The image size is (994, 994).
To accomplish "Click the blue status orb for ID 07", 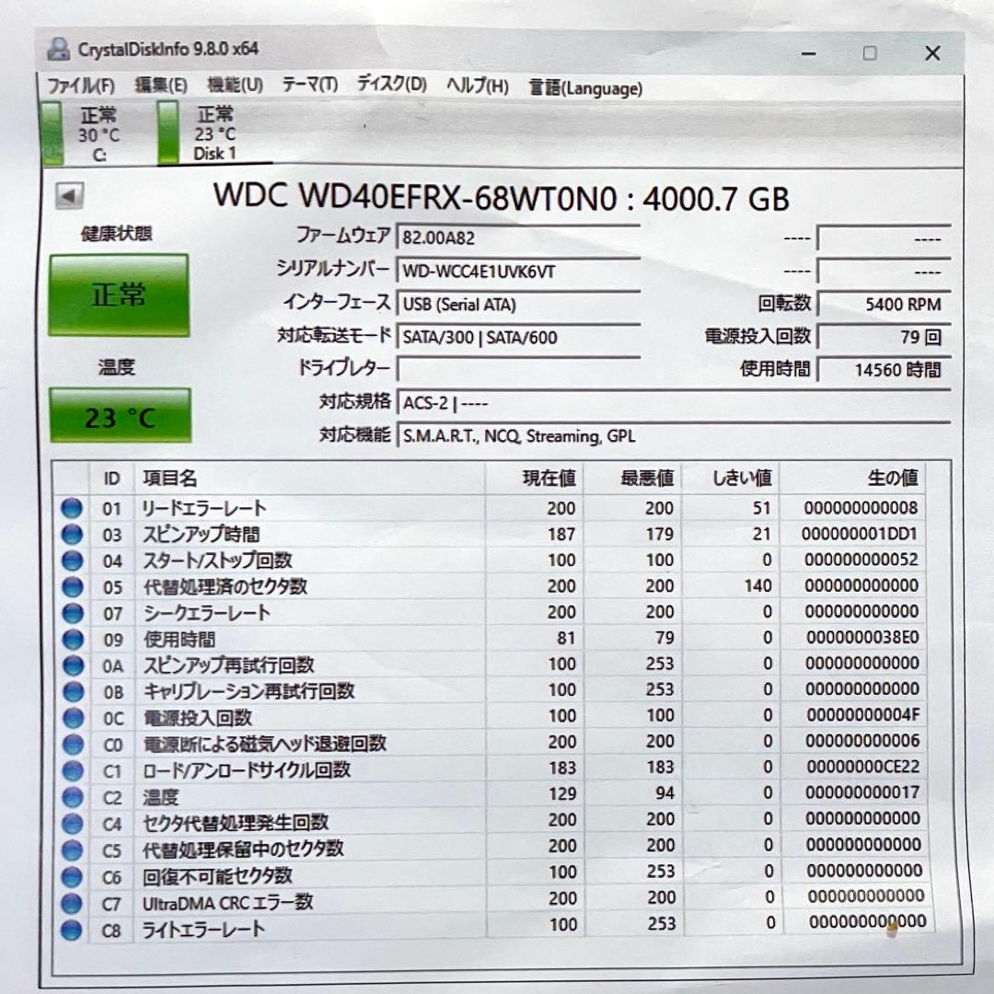I will pyautogui.click(x=73, y=613).
